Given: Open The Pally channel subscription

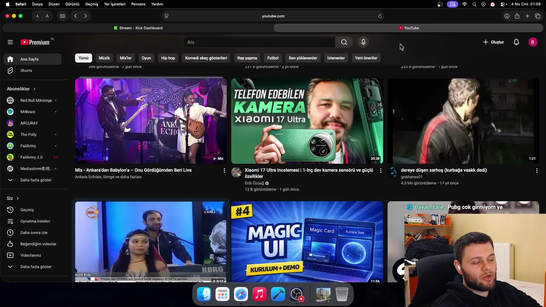Looking at the screenshot, I should [x=32, y=134].
